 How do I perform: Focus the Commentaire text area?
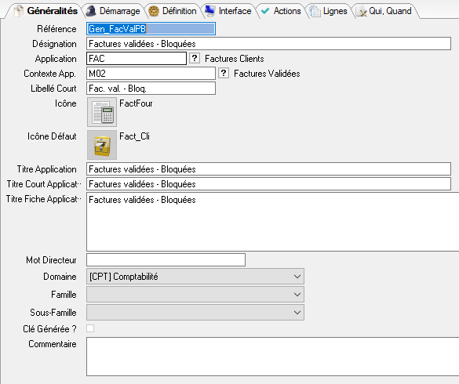(272, 357)
